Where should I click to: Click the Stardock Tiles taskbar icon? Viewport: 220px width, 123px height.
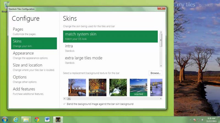pos(58,120)
